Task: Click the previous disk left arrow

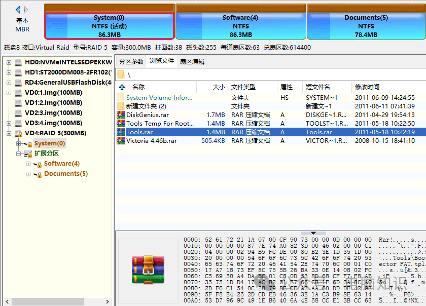Action: click(x=18, y=10)
